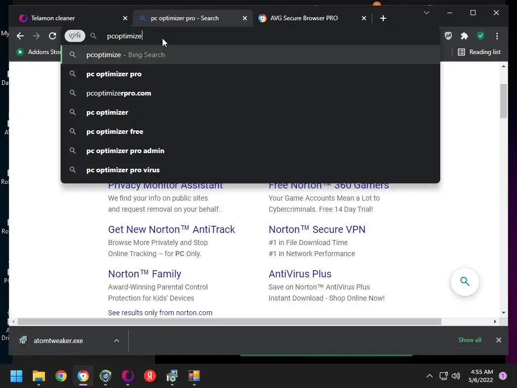Open the extensions puzzle icon

(464, 36)
